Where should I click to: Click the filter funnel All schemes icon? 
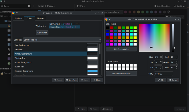(167, 17)
